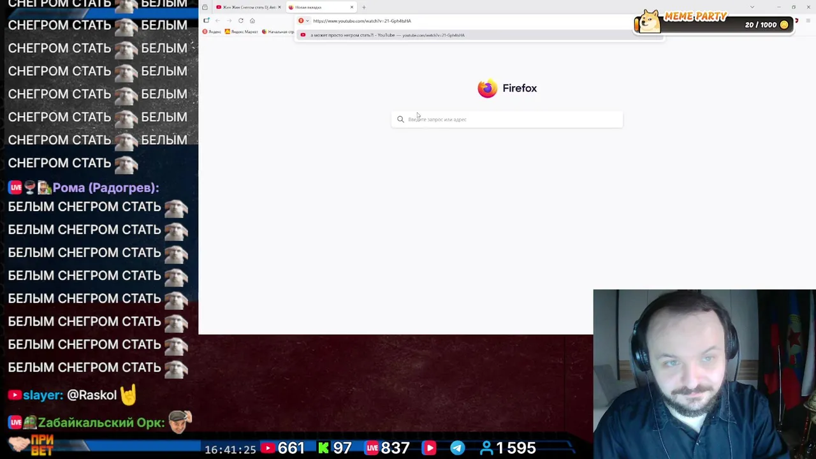The height and width of the screenshot is (459, 816).
Task: Go to the Home page icon
Action: [252, 20]
